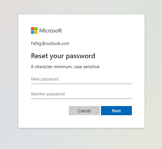This screenshot has height=149, width=162.
Task: Cancel the password reset
Action: [x=84, y=111]
